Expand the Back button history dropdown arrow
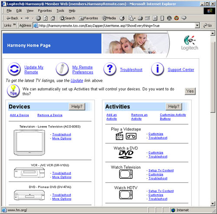Screen dimensions: 217x214 click(22, 18)
